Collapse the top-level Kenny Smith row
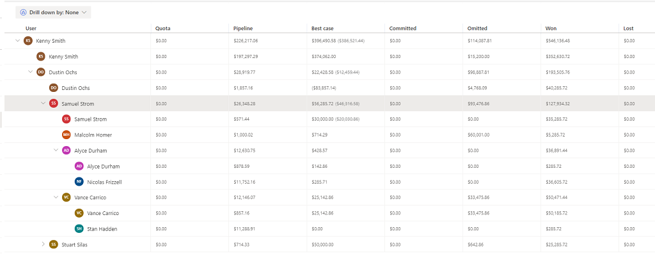 17,41
